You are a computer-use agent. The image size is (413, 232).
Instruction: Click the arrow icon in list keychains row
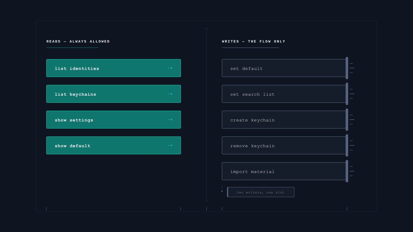(x=170, y=94)
